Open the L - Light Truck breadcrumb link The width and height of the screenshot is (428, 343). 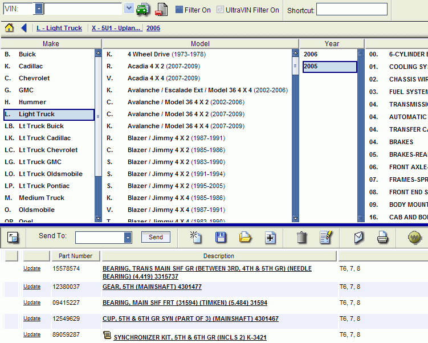59,28
